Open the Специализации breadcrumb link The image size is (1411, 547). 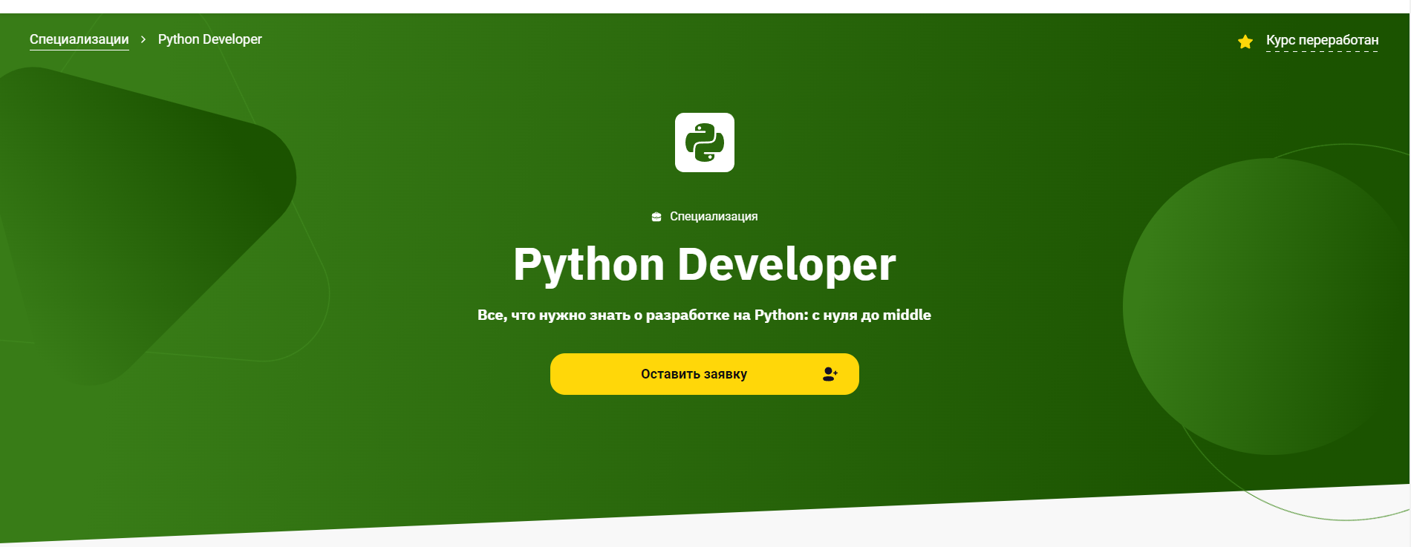(79, 39)
